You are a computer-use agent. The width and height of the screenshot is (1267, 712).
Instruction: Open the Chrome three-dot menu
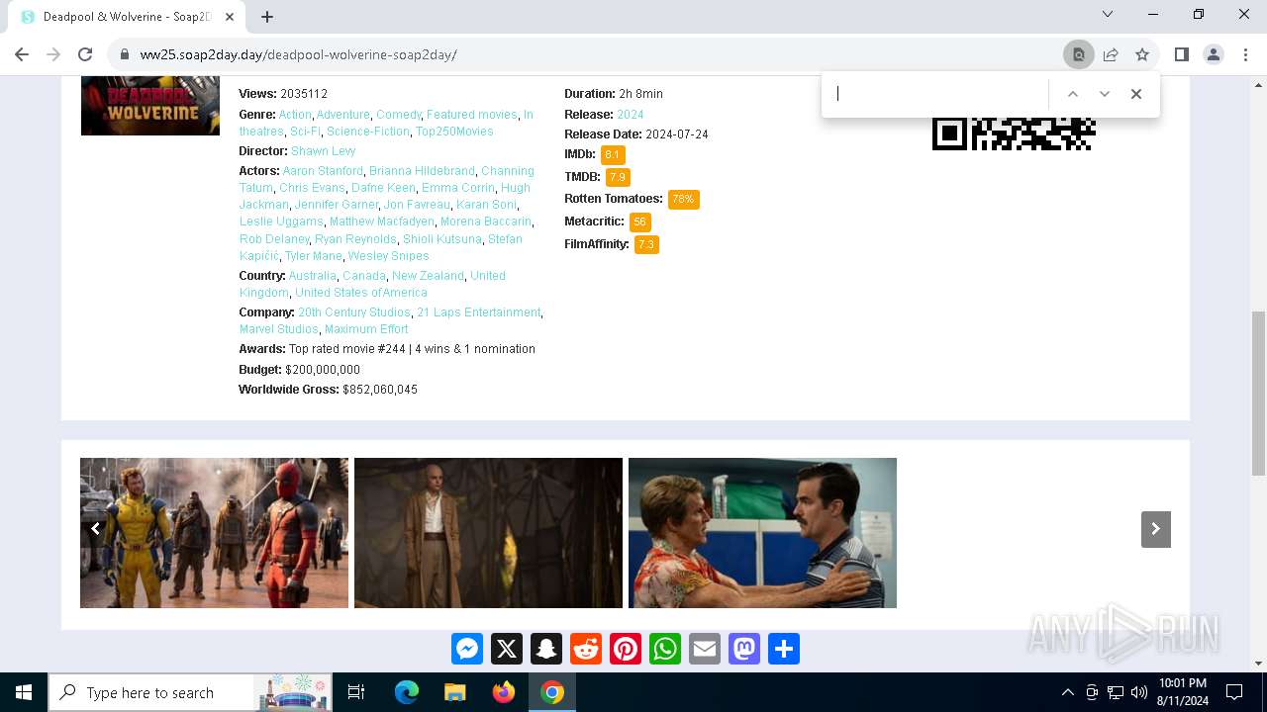click(1245, 54)
